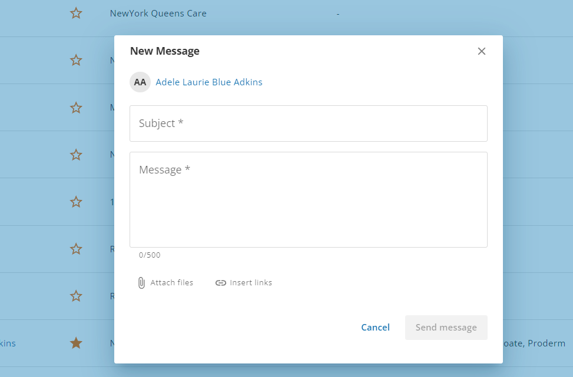Toggle the third row favorite star
The width and height of the screenshot is (573, 377).
[x=76, y=108]
